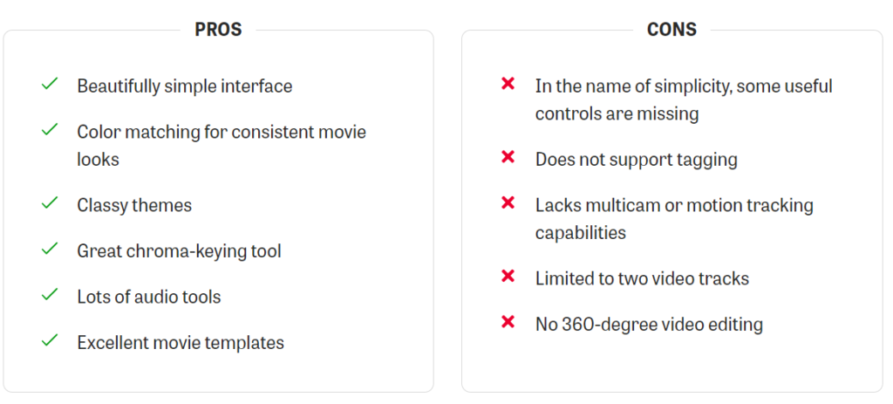Click the red X next to 360-degree editing
Image resolution: width=893 pixels, height=404 pixels.
[x=508, y=322]
